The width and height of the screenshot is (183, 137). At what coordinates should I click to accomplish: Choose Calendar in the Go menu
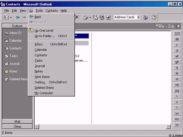pos(51,50)
